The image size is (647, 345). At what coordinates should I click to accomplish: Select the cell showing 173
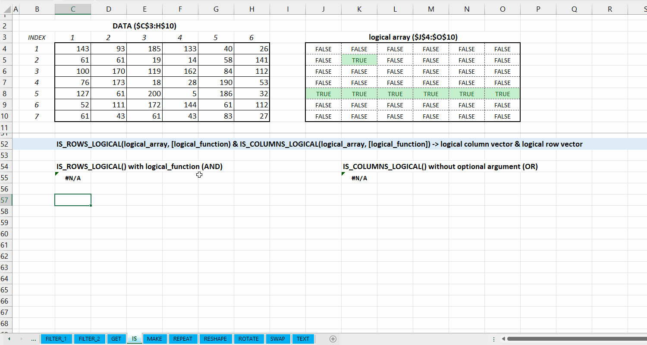(109, 82)
